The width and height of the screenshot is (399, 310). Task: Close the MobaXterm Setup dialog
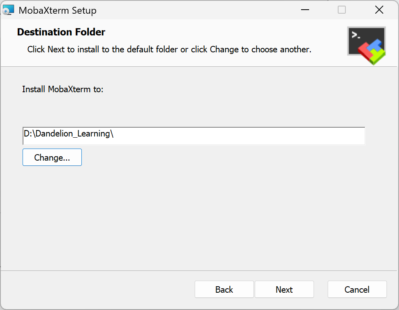379,10
